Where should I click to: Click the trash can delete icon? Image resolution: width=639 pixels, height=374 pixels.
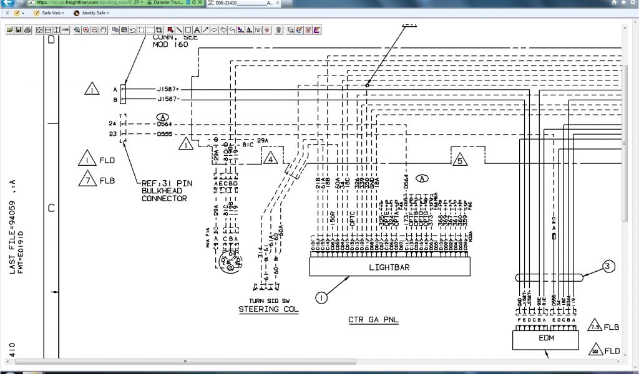point(278,29)
